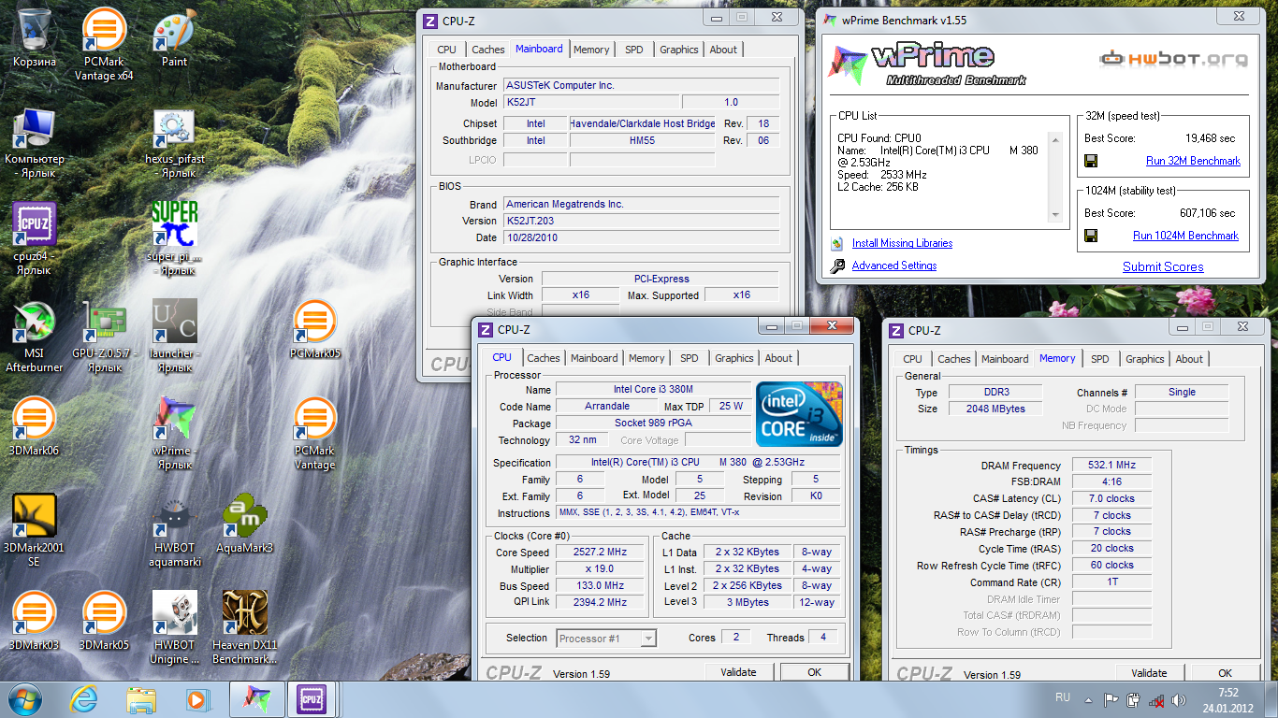Select the 3DMark06 desktop icon
1278x718 pixels.
35,427
